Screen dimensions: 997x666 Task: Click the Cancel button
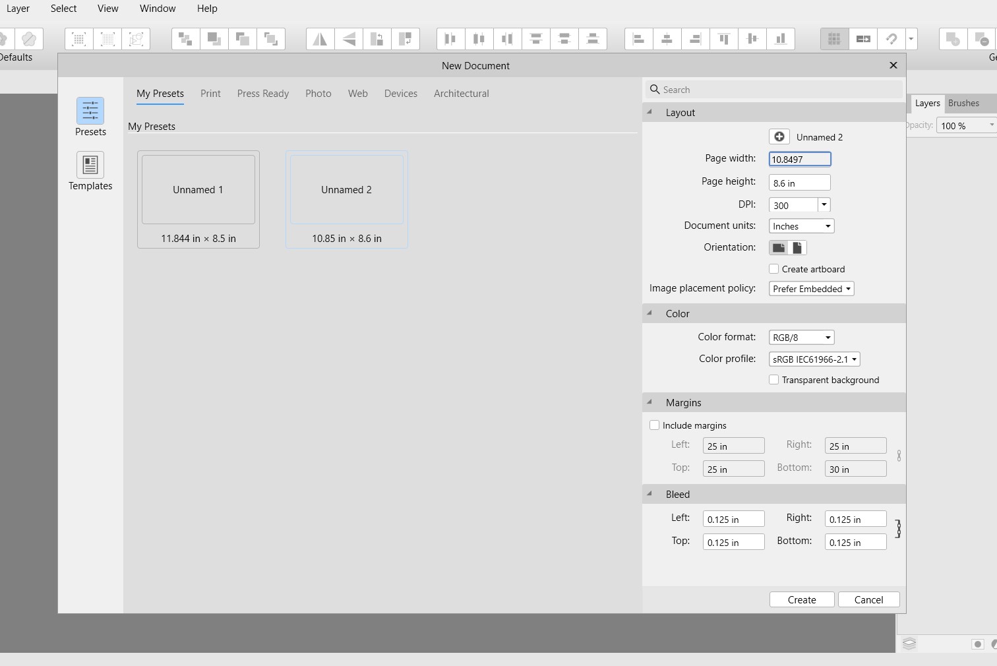pyautogui.click(x=868, y=599)
